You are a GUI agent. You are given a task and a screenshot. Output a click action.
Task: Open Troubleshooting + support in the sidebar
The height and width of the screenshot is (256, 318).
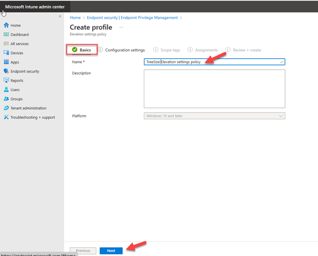[x=33, y=117]
